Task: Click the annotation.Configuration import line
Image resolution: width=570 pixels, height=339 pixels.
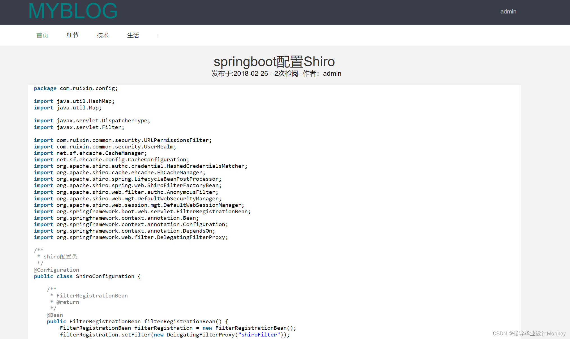Action: 131,225
